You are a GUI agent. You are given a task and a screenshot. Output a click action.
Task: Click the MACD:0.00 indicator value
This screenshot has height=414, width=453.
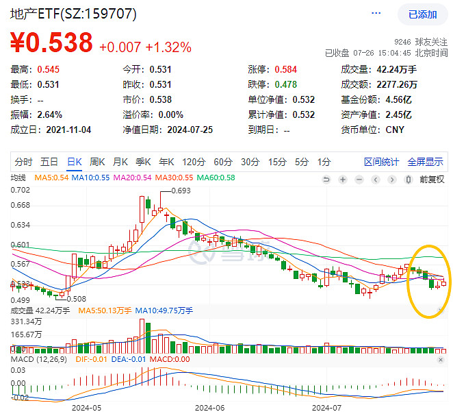coord(170,360)
